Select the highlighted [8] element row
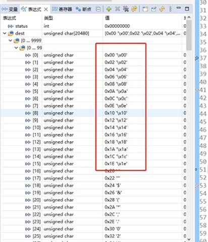Viewport: 208px width, 242px height. (93, 113)
